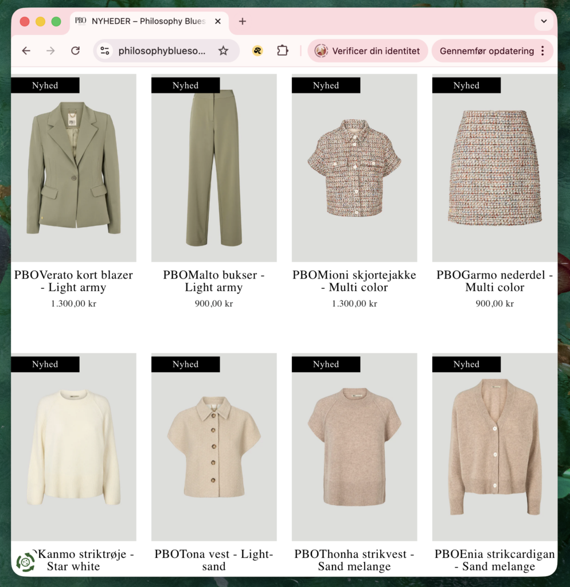This screenshot has width=570, height=587.
Task: Open Chrome three-dot menu
Action: [542, 51]
